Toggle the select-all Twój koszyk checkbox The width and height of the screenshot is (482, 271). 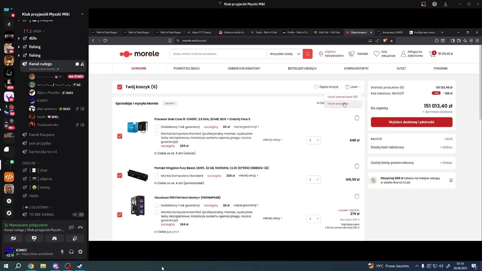[120, 87]
